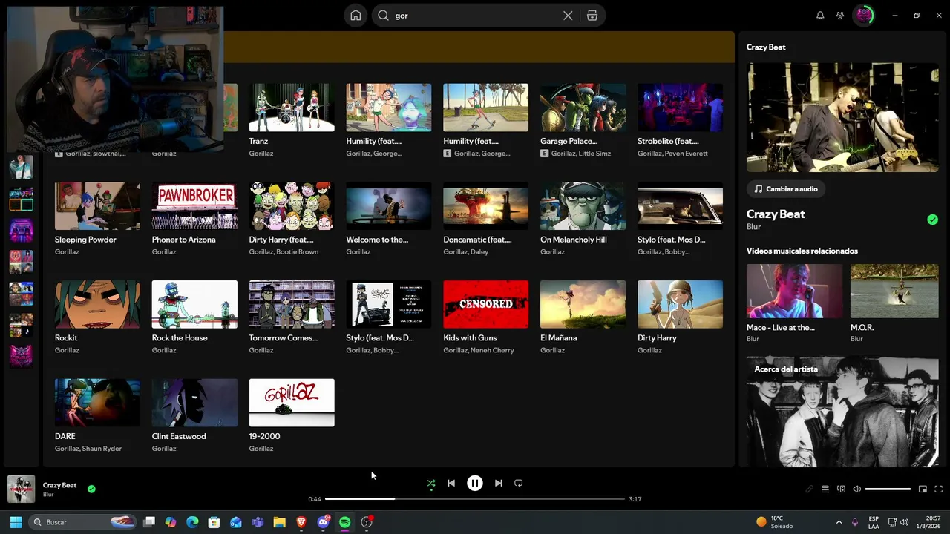Open the lyrics microphone icon
The height and width of the screenshot is (534, 950).
click(x=810, y=489)
